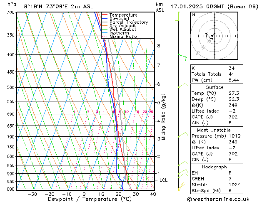The height and width of the screenshot is (202, 262).
Task: Click the Most Unstable section header
Action: click(214, 130)
